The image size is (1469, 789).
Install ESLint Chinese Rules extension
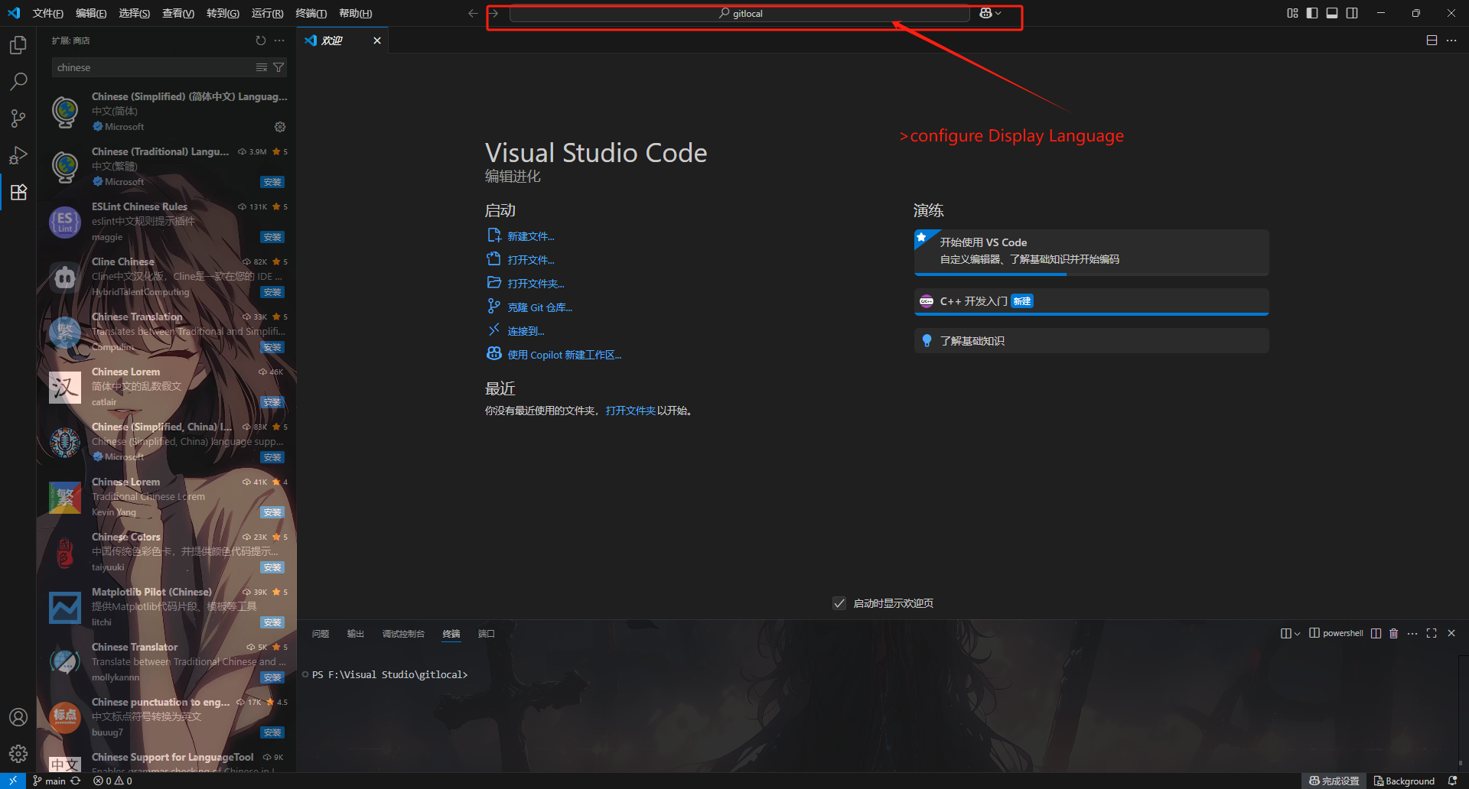tap(272, 237)
